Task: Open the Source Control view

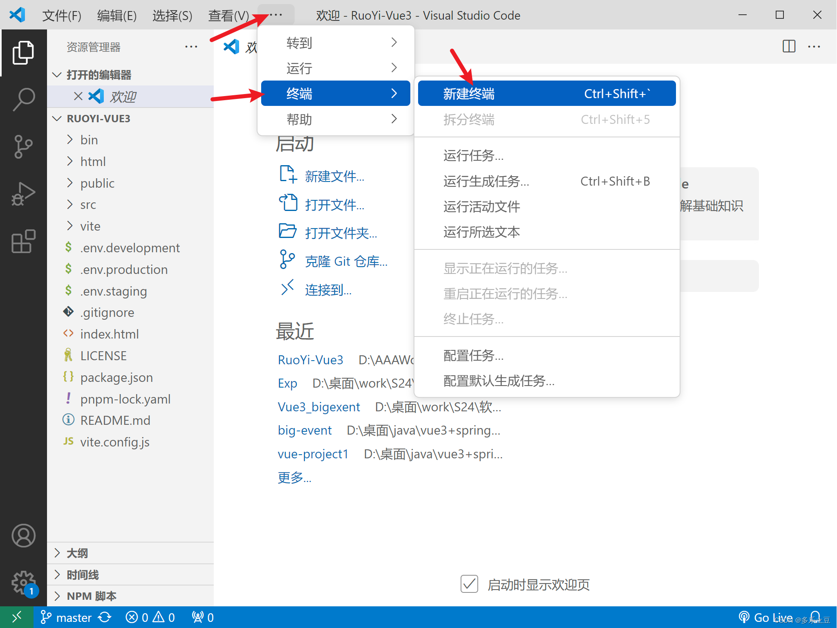Action: 23,146
